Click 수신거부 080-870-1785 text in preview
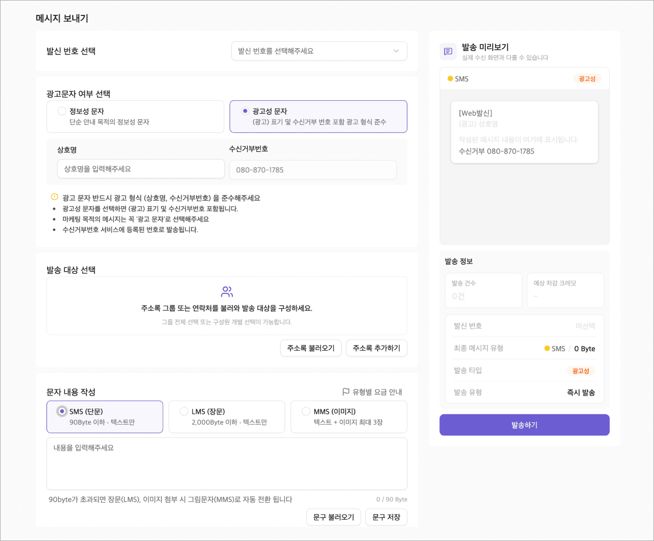The image size is (654, 541). coord(496,151)
